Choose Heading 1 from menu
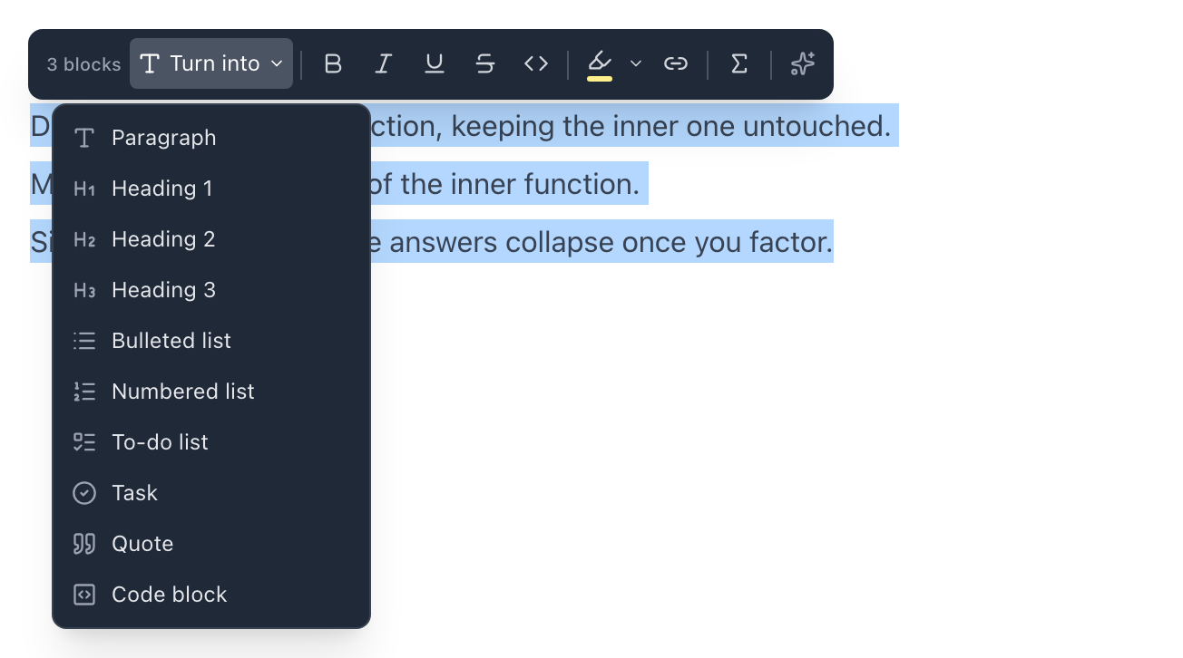Screen dimensions: 1183x658 pyautogui.click(x=211, y=189)
